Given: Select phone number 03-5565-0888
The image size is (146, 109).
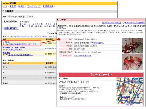Looking at the screenshot, I should click(51, 54).
